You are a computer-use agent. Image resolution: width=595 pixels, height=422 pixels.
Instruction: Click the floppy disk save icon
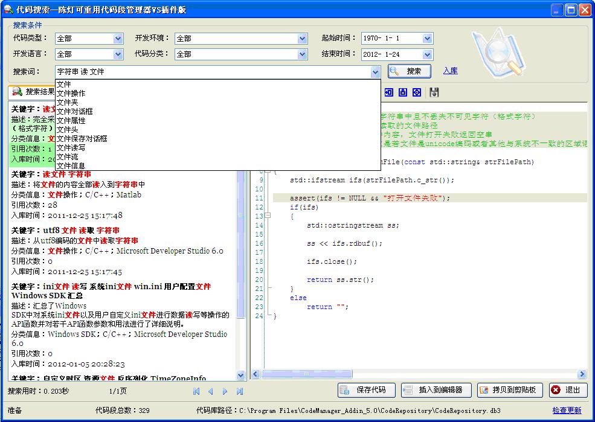click(434, 92)
